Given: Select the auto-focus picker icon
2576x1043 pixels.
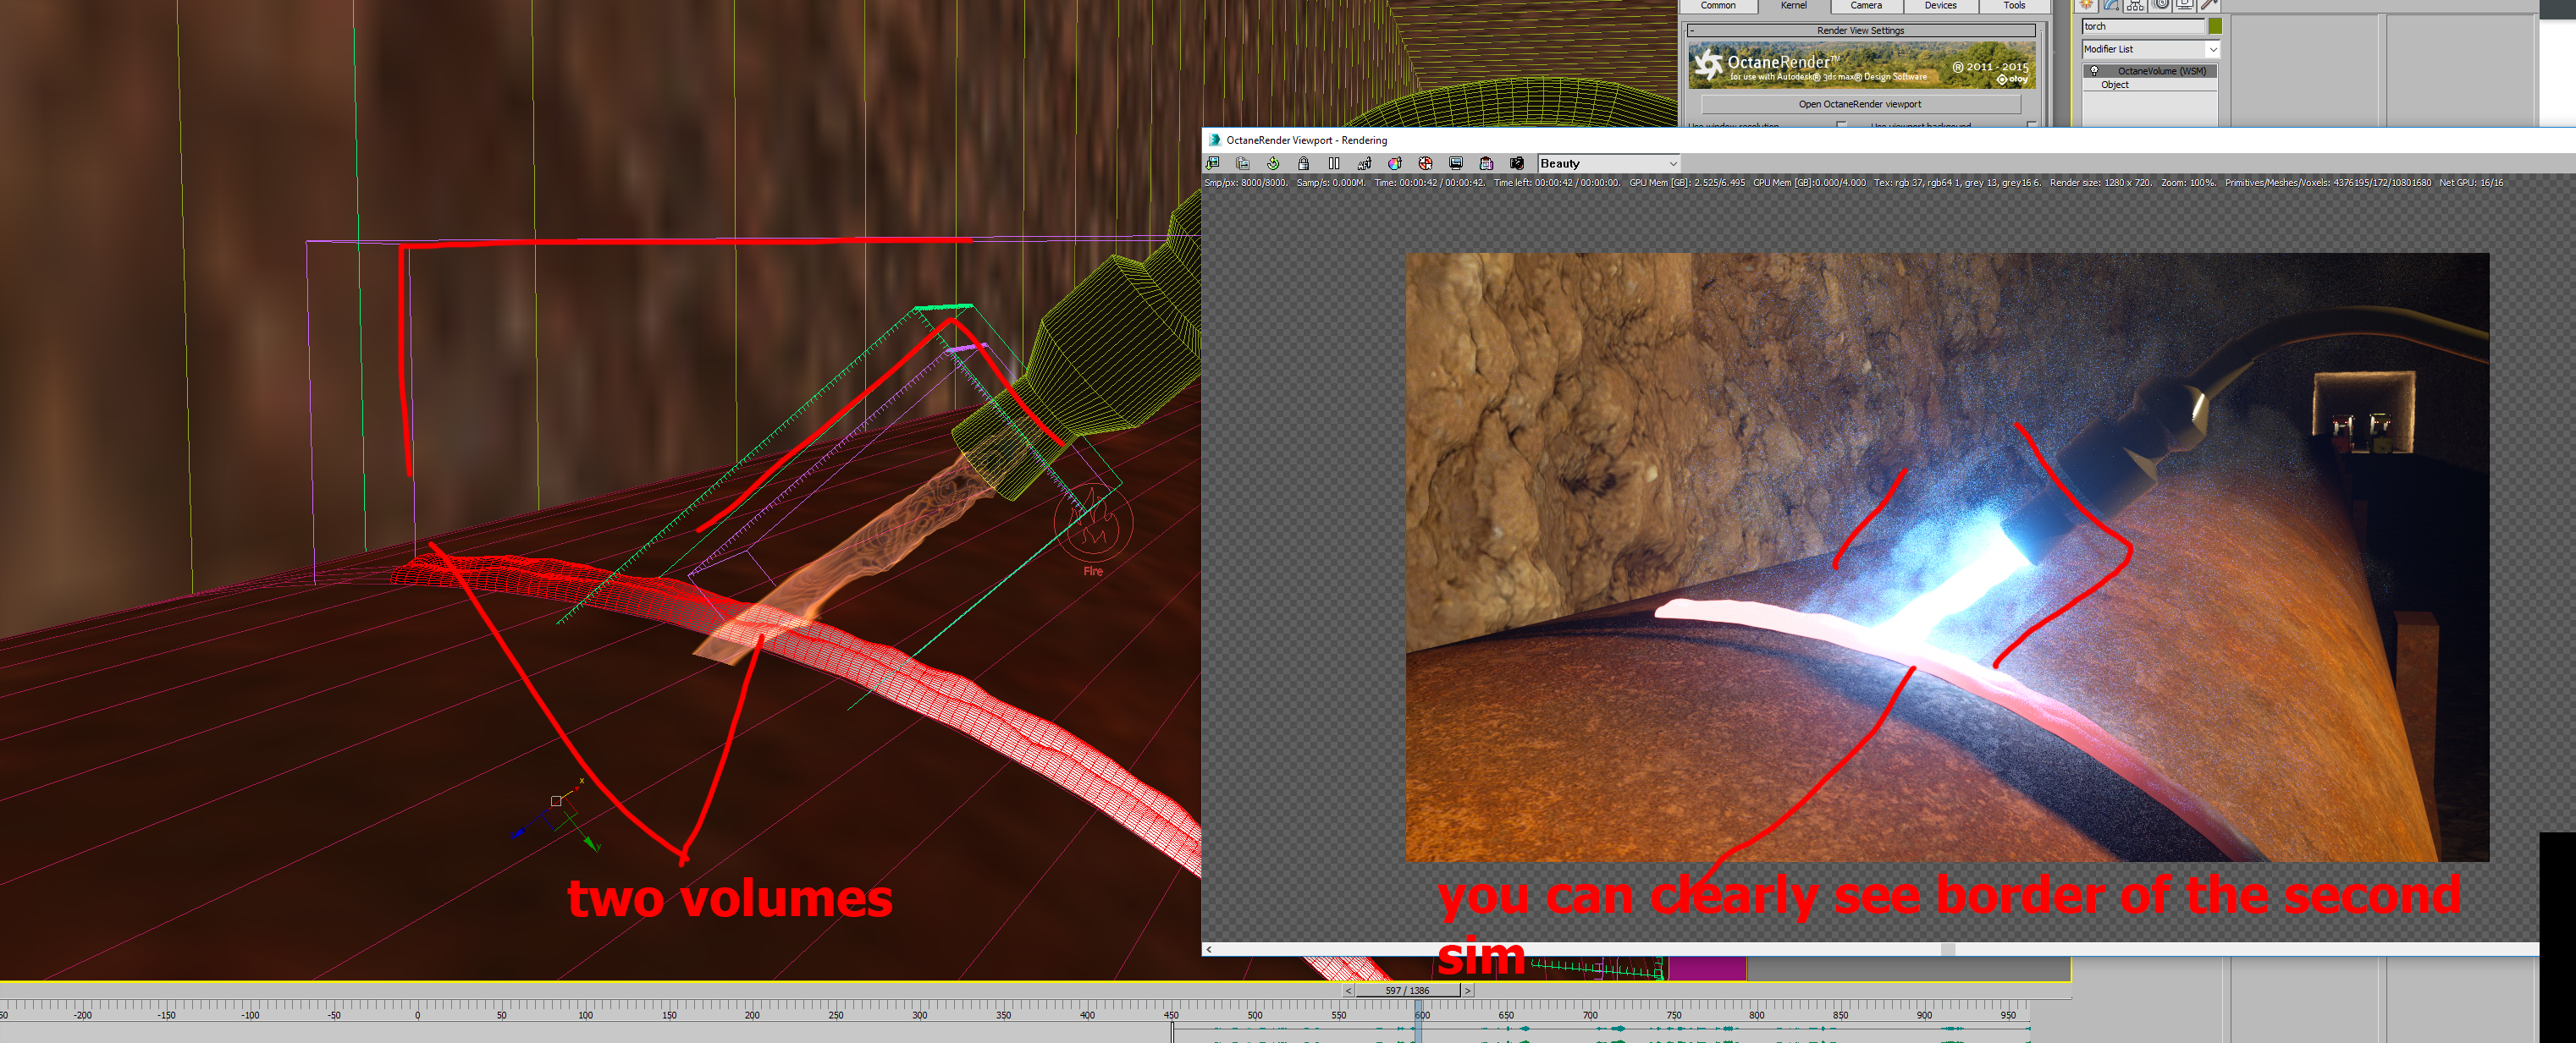Looking at the screenshot, I should (1364, 163).
